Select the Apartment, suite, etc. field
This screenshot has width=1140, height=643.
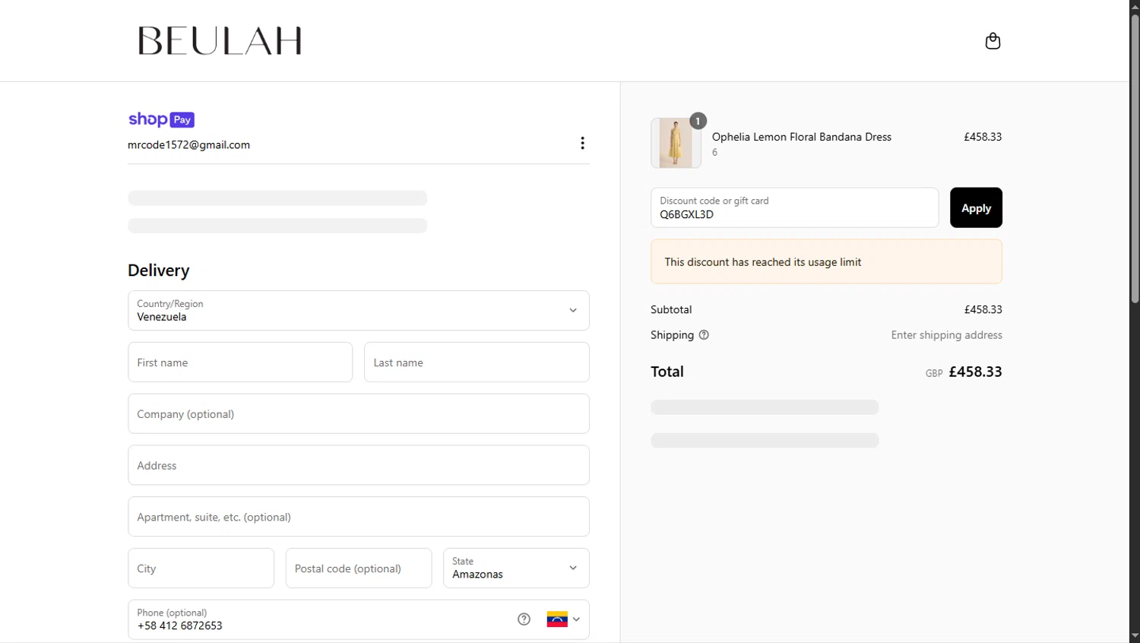[x=359, y=517]
